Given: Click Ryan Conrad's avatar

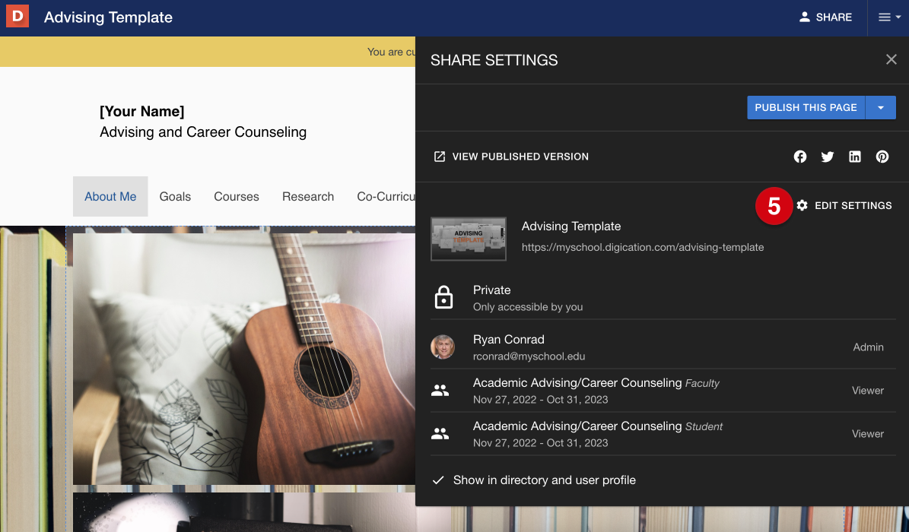Looking at the screenshot, I should 442,347.
